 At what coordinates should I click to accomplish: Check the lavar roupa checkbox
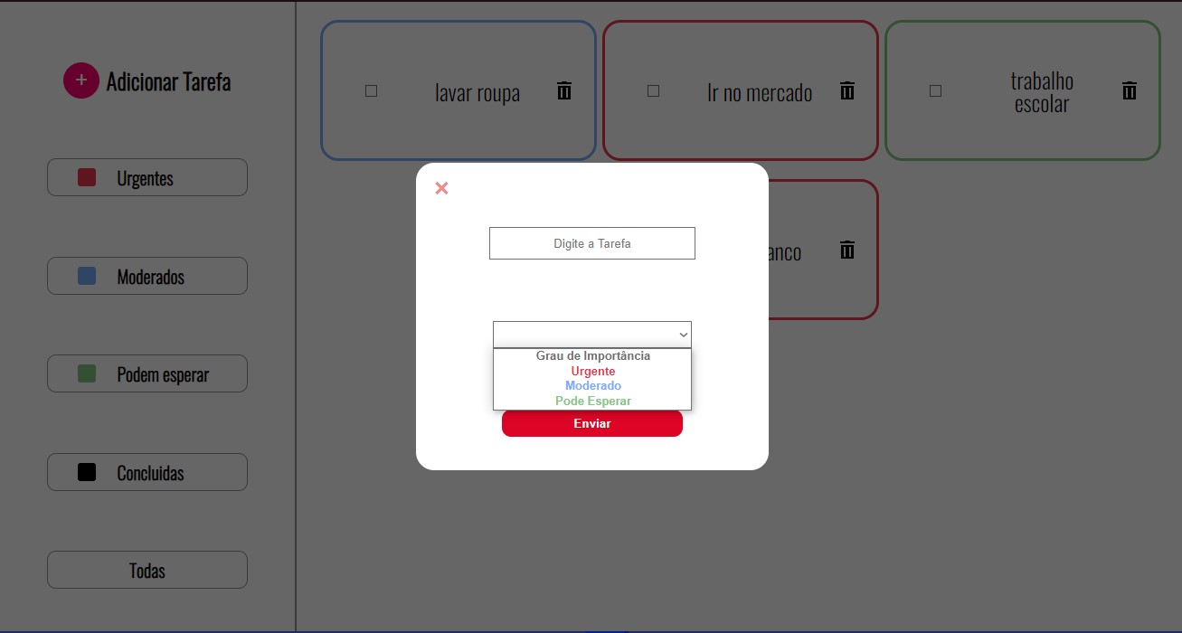click(x=371, y=90)
